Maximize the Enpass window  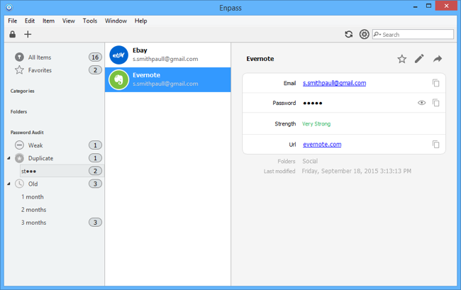[428, 6]
